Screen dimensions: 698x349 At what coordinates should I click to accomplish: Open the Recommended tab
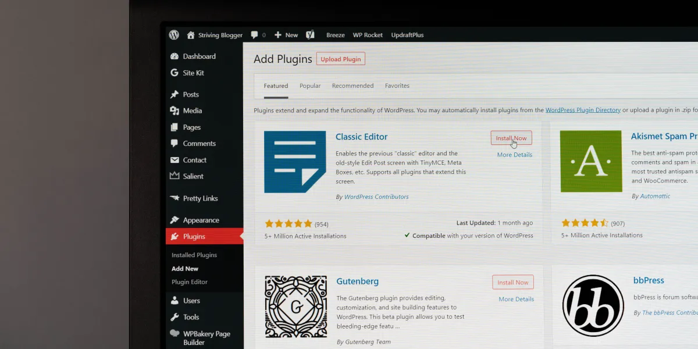pyautogui.click(x=352, y=86)
